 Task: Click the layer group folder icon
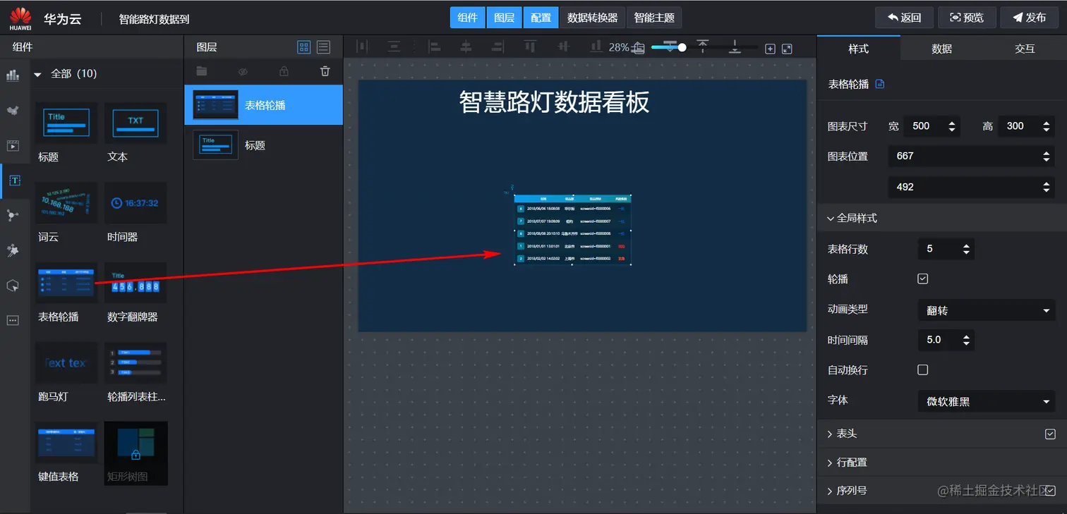[202, 71]
